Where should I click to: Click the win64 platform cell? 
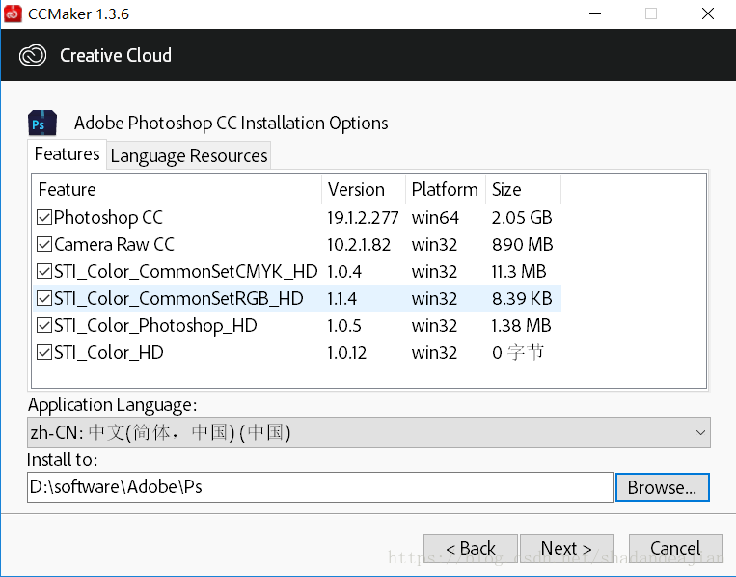pyautogui.click(x=435, y=218)
